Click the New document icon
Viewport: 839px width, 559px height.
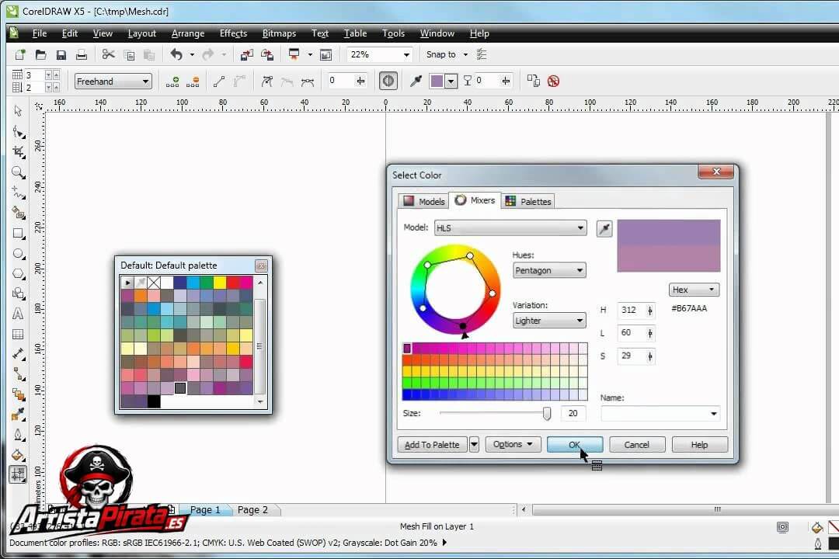tap(19, 54)
